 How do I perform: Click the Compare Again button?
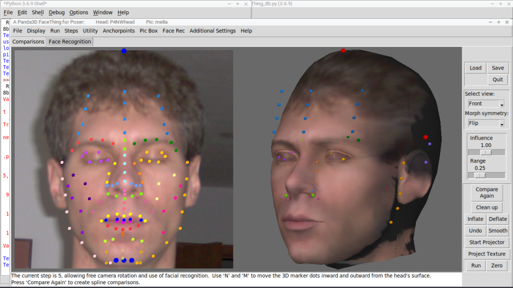click(487, 193)
